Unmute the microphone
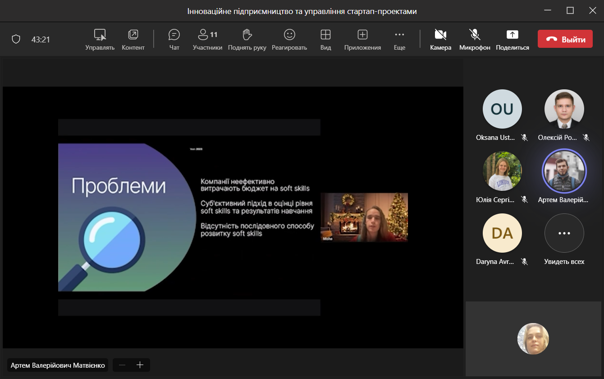This screenshot has height=379, width=604. point(475,39)
